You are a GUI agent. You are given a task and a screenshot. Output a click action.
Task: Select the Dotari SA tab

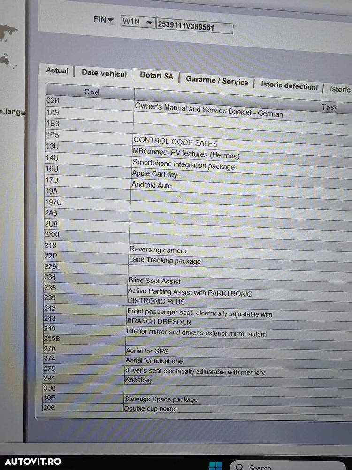coord(156,76)
